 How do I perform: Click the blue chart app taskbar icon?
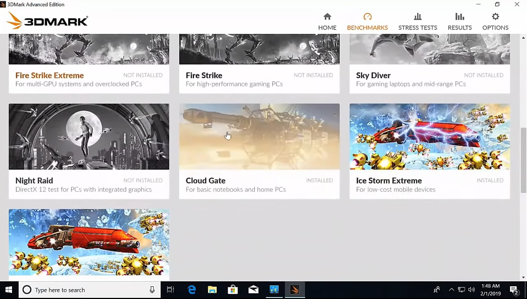(x=274, y=290)
